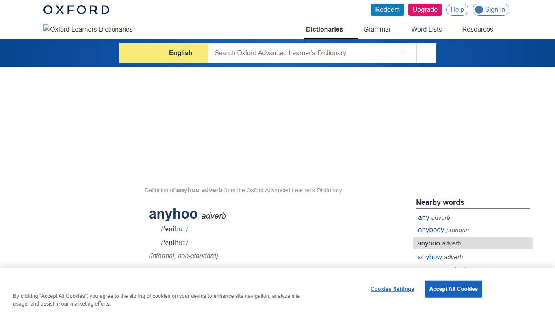
Task: Open the Help page
Action: pyautogui.click(x=457, y=9)
